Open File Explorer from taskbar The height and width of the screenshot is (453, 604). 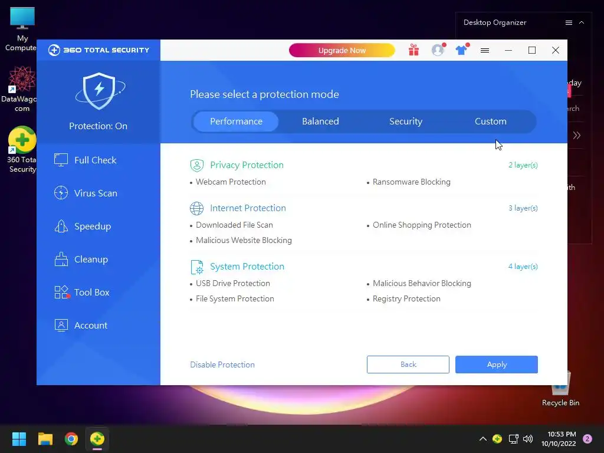pyautogui.click(x=45, y=439)
